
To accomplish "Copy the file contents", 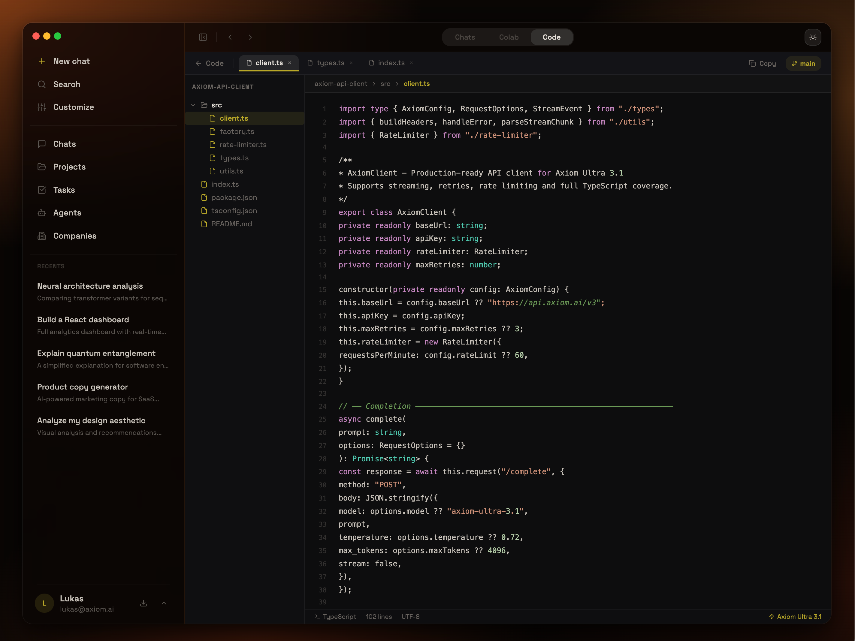I will (x=762, y=63).
